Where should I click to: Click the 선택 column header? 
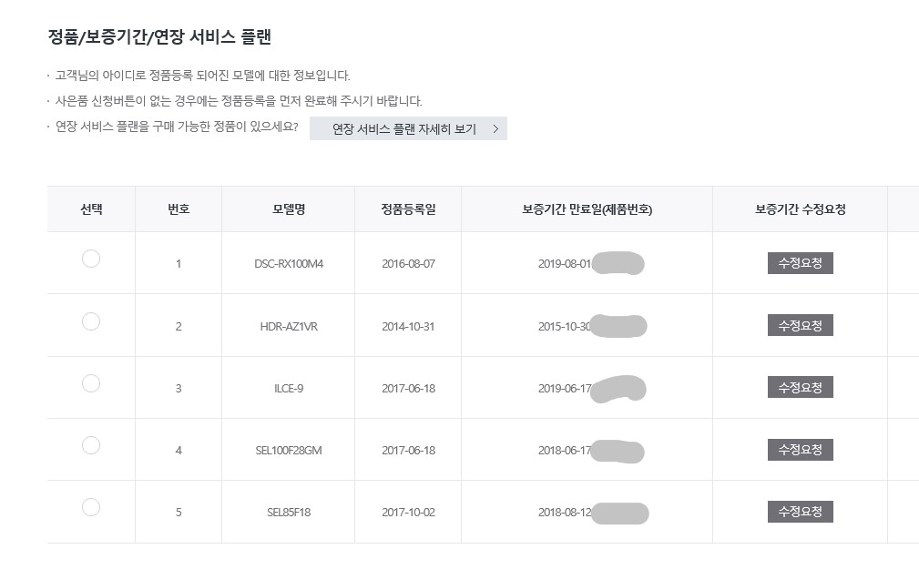coord(91,209)
